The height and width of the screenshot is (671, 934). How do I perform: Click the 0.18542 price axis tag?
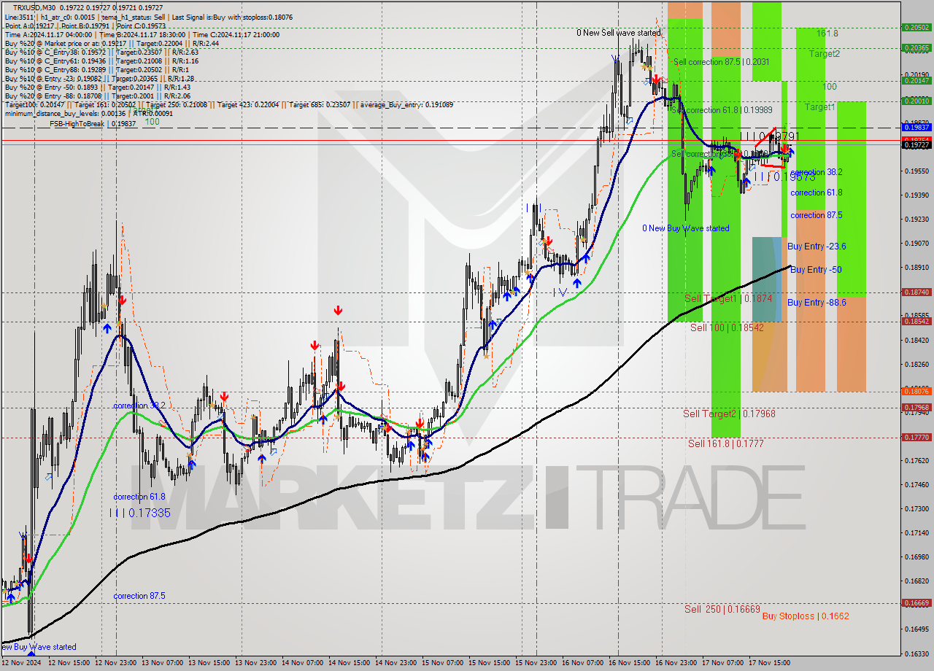[x=916, y=321]
